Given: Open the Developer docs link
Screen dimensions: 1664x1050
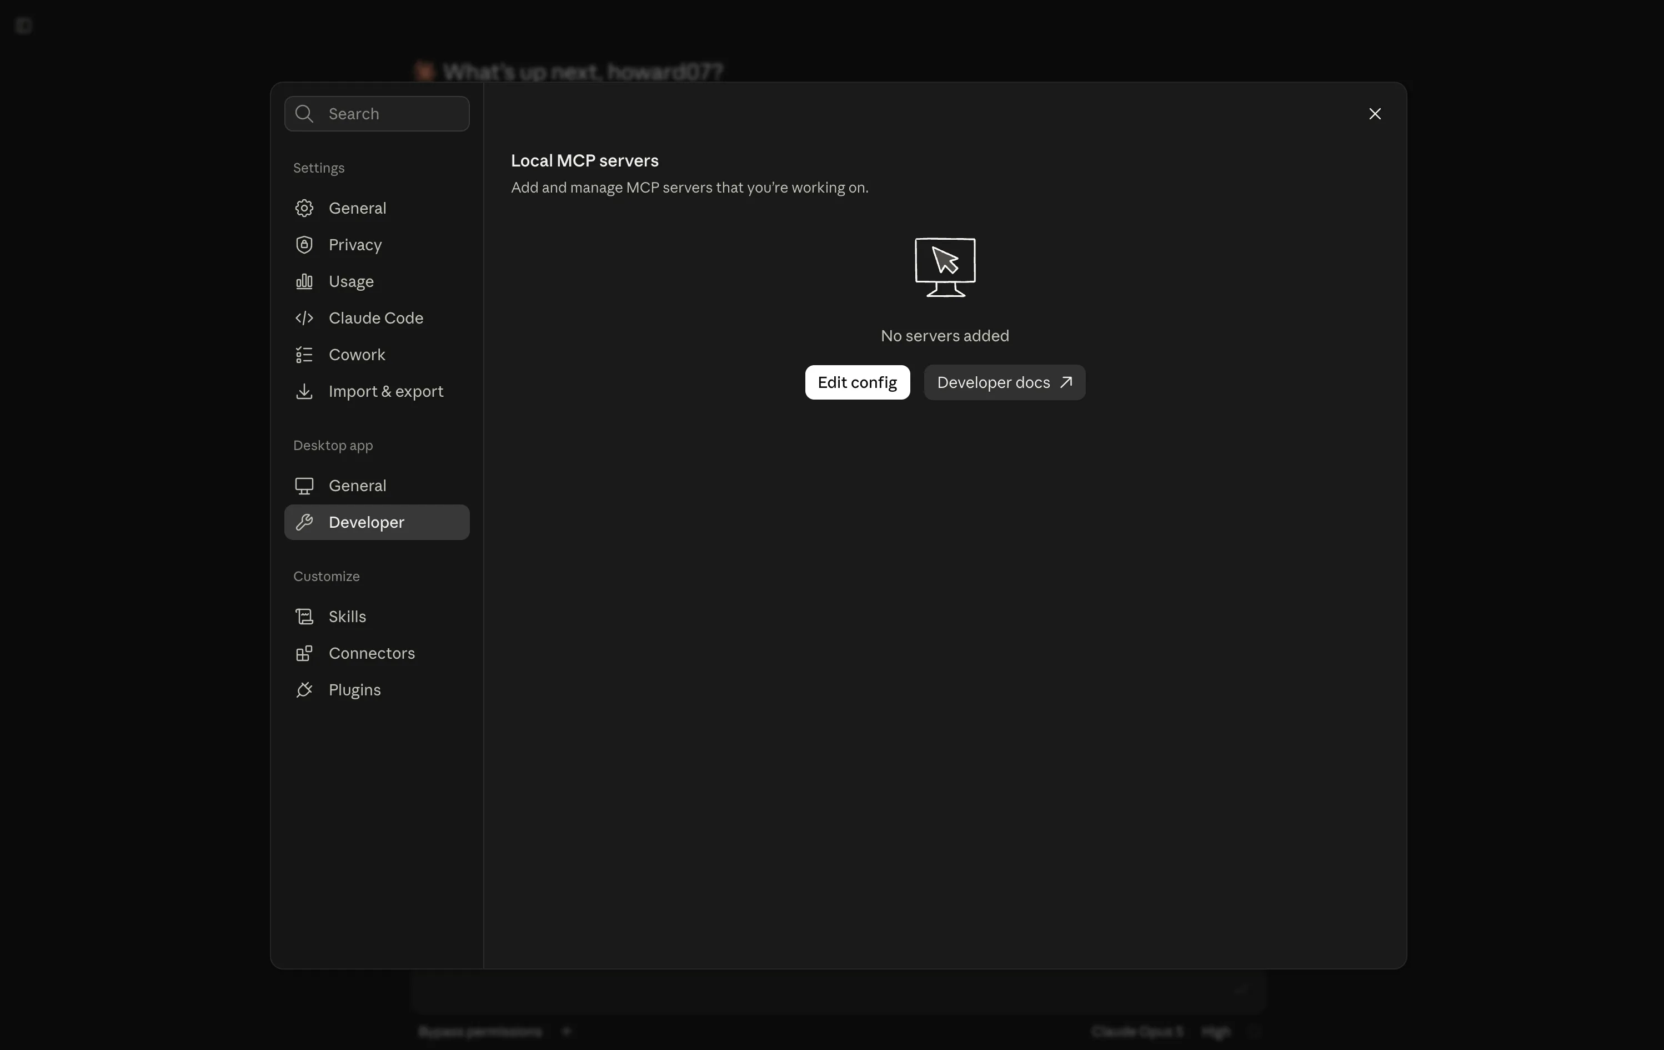Looking at the screenshot, I should click(x=1004, y=382).
